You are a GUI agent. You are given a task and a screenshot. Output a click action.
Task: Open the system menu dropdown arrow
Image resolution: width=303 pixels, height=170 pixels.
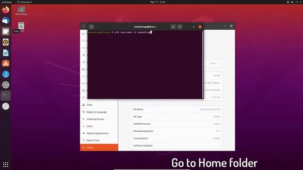coord(301,2)
